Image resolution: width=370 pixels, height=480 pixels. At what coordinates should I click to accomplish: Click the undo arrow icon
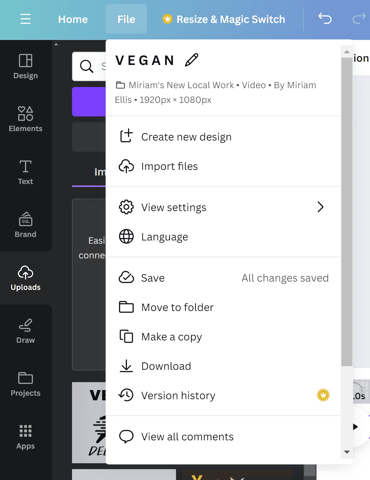(x=325, y=19)
